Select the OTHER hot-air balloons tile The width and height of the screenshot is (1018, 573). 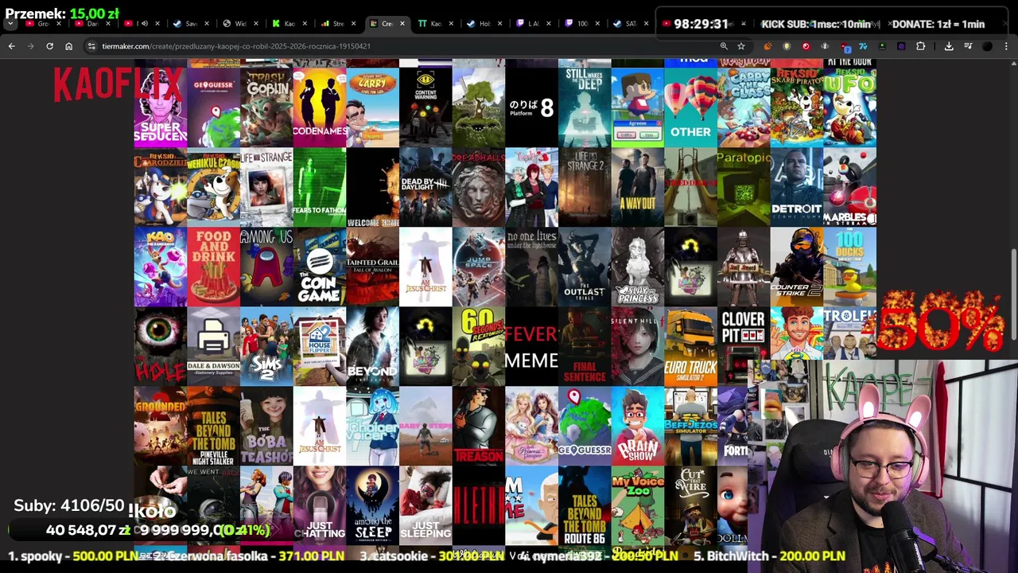coord(690,107)
